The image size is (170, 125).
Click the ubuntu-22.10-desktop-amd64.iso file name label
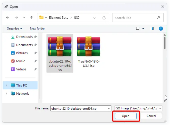click(60, 66)
